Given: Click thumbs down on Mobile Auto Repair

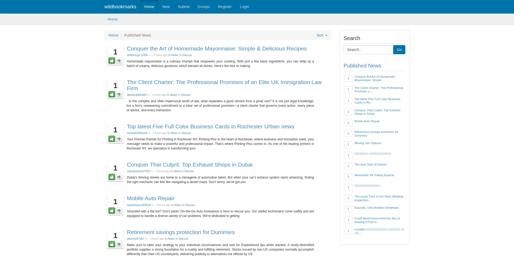Looking at the screenshot, I should point(119,211).
